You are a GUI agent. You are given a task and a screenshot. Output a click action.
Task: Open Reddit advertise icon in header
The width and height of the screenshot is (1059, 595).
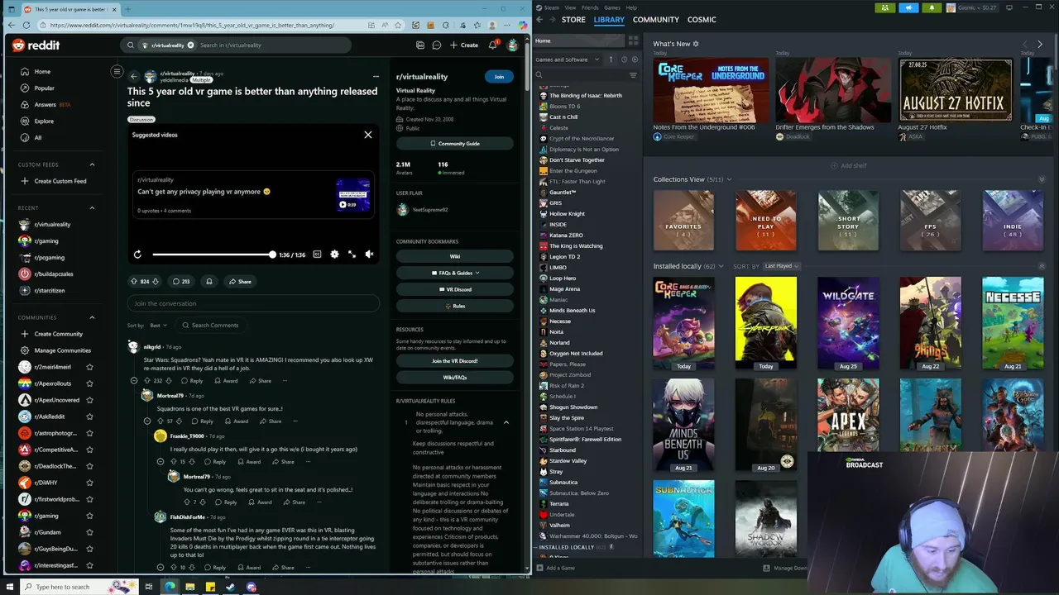[420, 45]
